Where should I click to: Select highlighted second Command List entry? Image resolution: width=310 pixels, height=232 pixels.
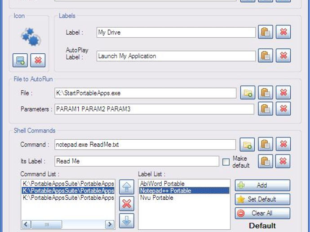(x=68, y=191)
